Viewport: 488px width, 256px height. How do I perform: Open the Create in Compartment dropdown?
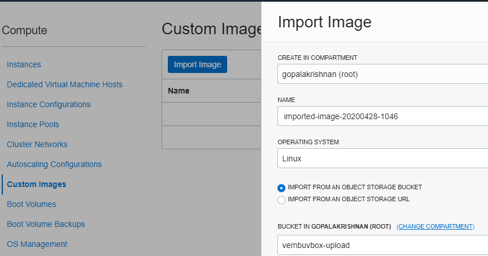pos(382,74)
